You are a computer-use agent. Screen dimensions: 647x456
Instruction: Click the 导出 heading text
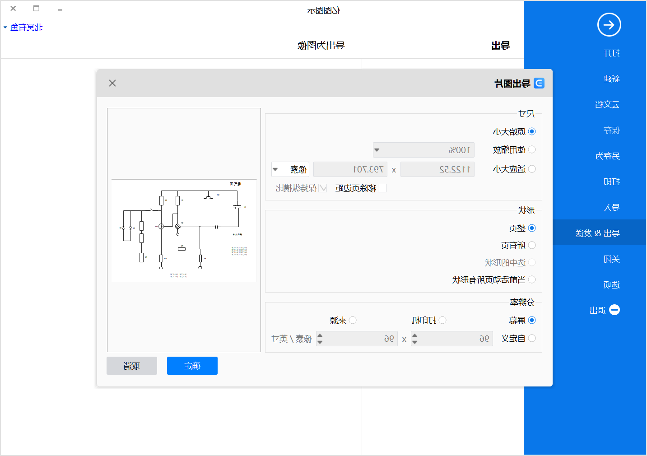pyautogui.click(x=501, y=46)
